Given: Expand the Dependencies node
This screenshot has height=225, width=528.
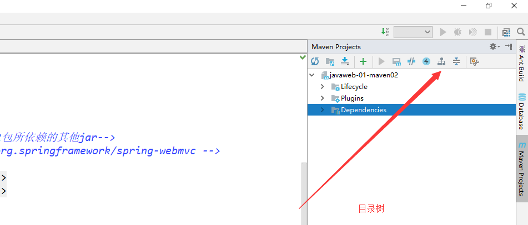Looking at the screenshot, I should pos(323,109).
